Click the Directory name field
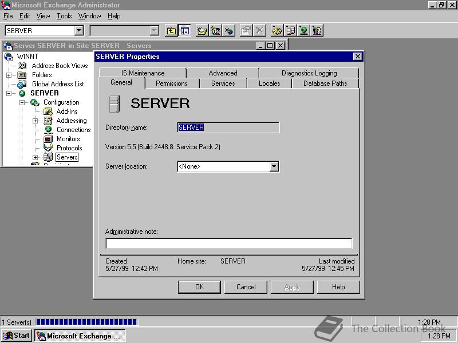Image resolution: width=458 pixels, height=343 pixels. coord(228,127)
